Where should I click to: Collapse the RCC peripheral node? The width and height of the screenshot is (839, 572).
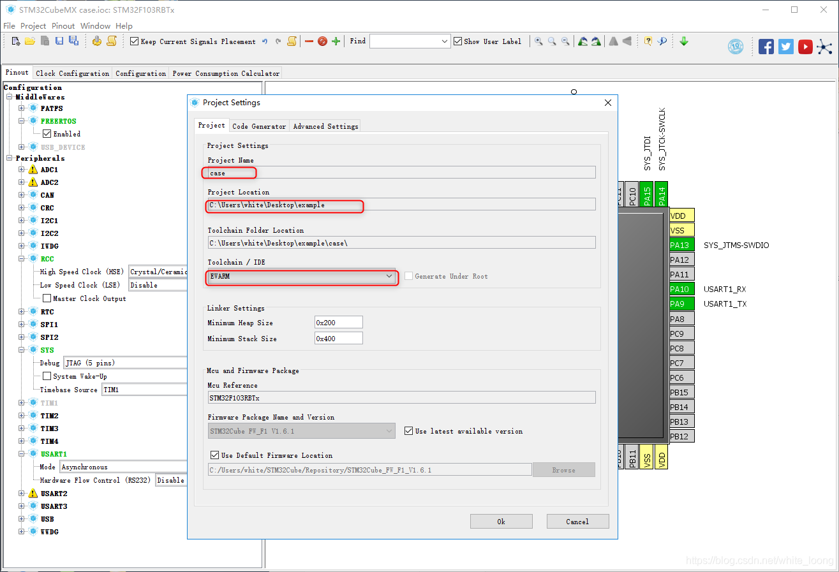pyautogui.click(x=22, y=259)
